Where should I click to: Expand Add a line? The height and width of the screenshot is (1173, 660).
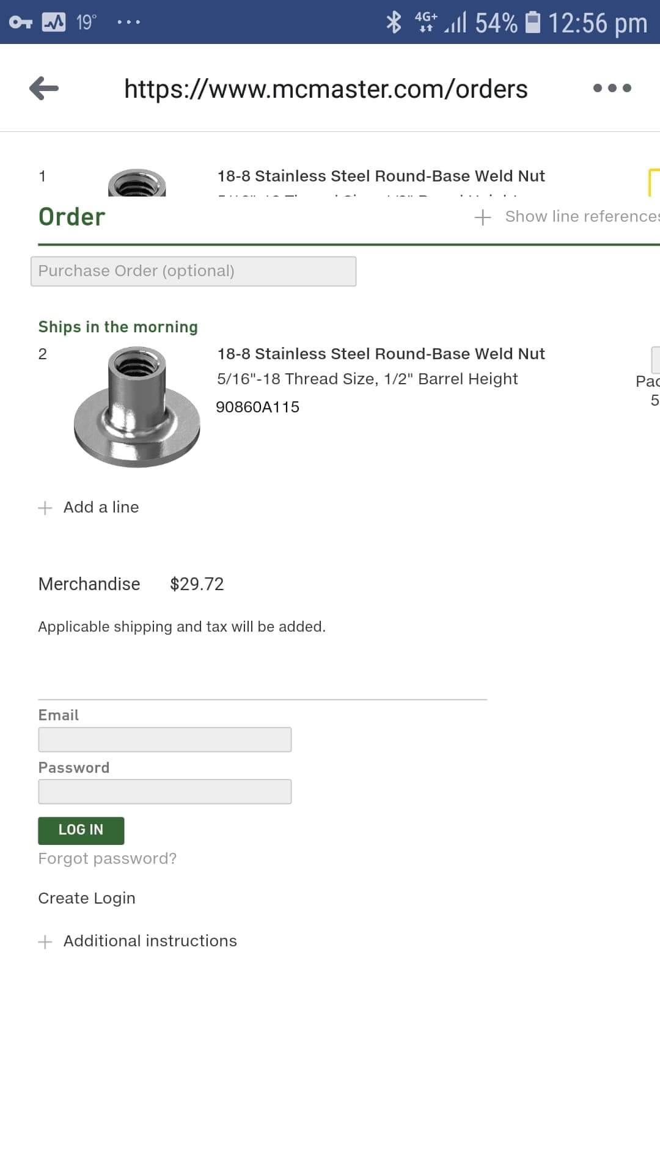(x=89, y=508)
